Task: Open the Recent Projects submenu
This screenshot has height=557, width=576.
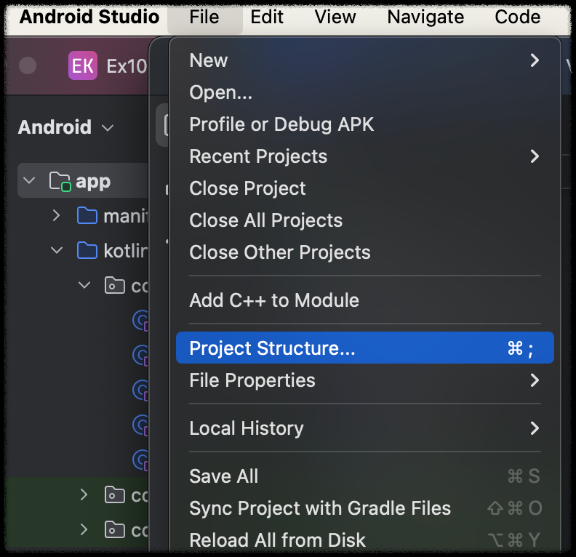Action: coord(365,156)
